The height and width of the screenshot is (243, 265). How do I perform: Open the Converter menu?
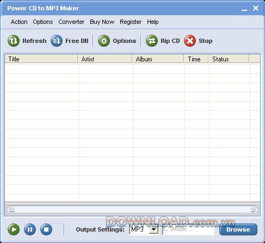click(x=71, y=22)
